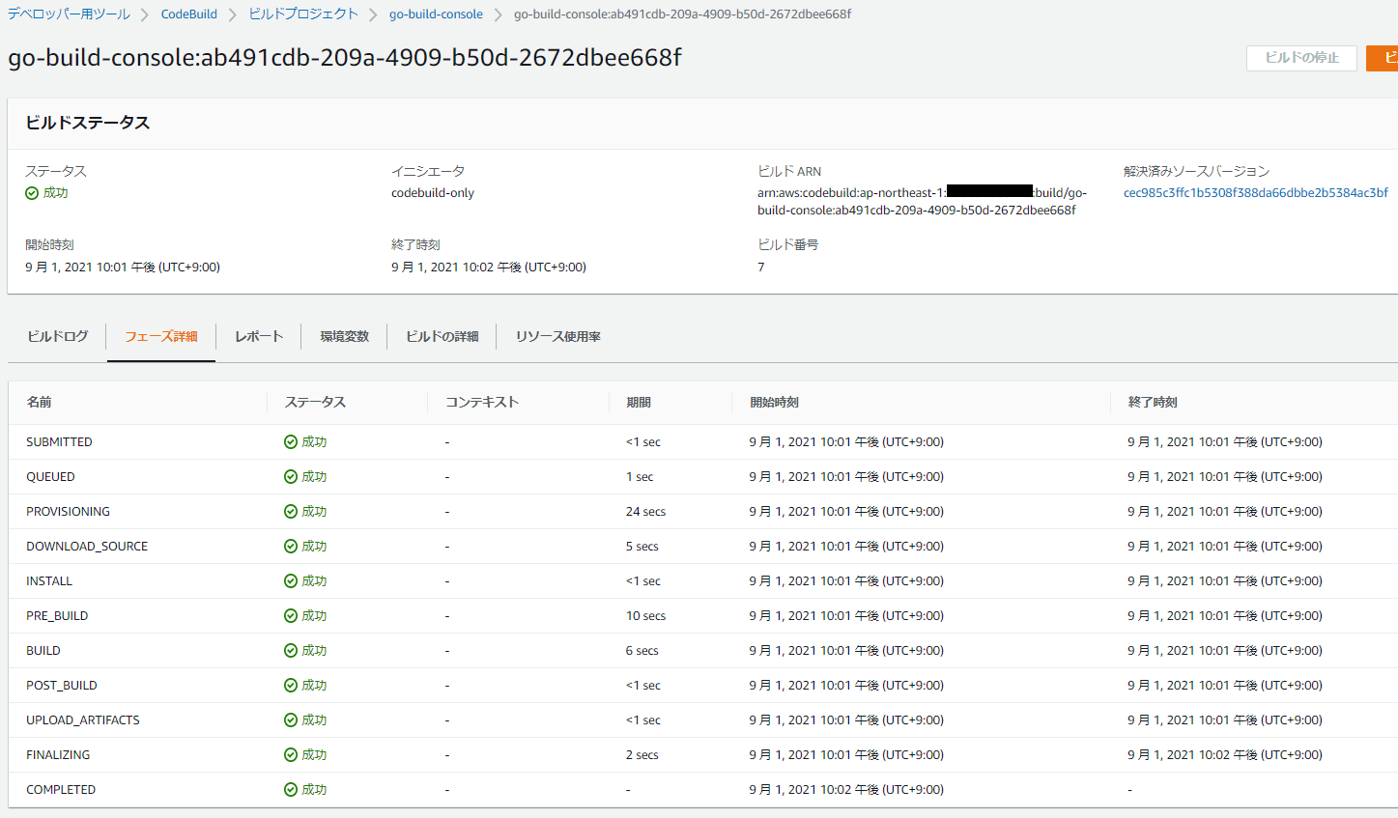
Task: Click the ステータス column header in phase table
Action: 315,403
